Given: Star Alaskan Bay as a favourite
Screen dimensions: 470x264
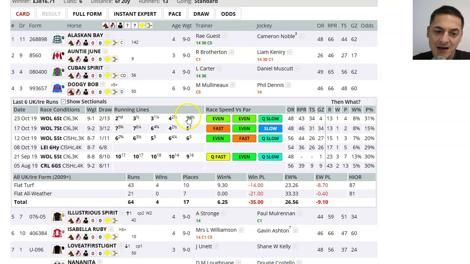Looking at the screenshot, I should (108, 35).
